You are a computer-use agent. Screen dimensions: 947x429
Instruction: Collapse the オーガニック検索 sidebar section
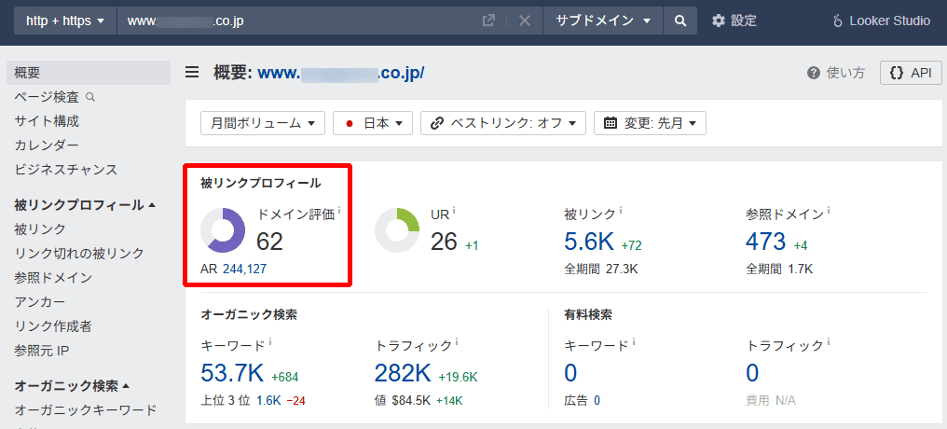pos(73,385)
